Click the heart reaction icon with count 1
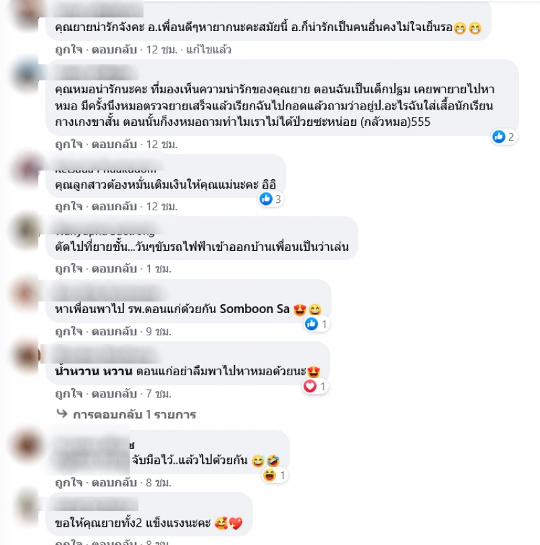Screen dimensions: 540x545 pos(310,386)
